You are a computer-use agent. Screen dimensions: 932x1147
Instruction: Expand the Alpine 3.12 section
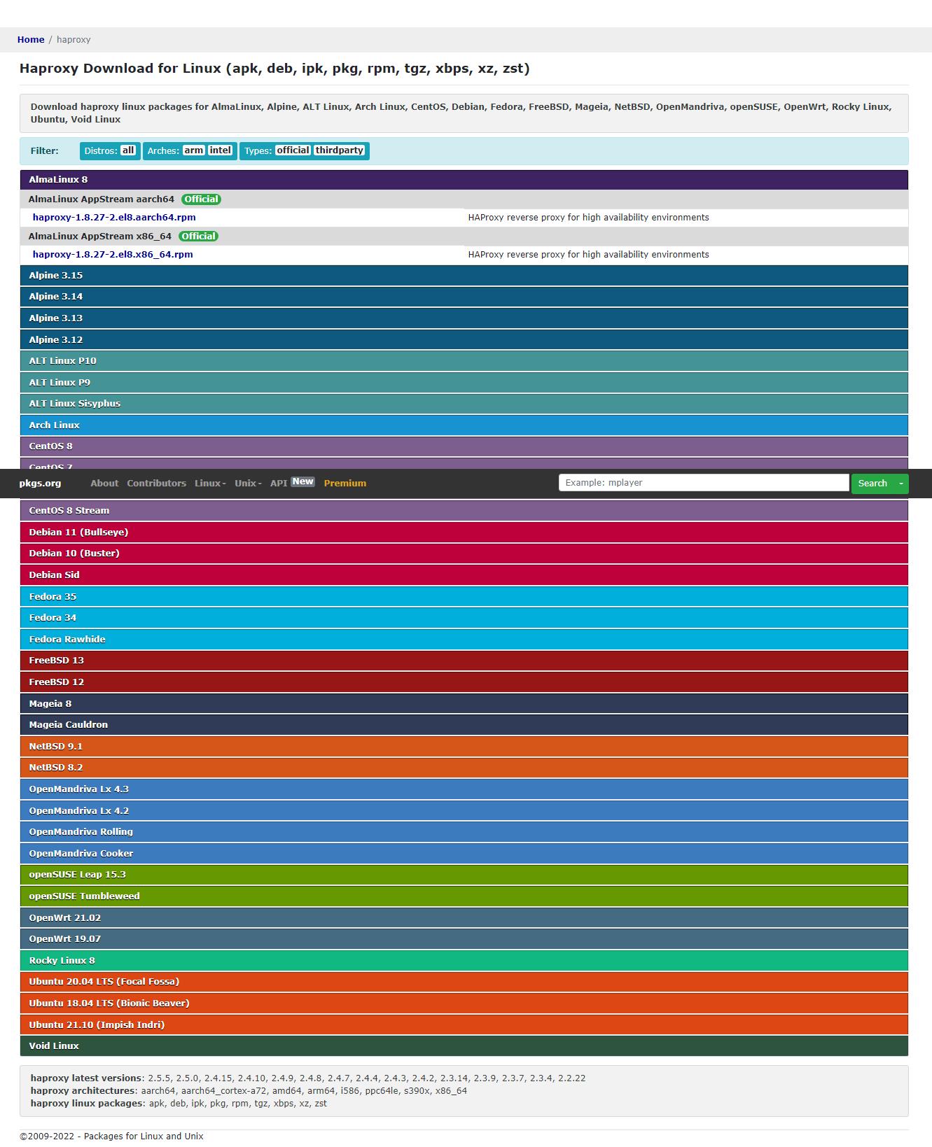464,340
